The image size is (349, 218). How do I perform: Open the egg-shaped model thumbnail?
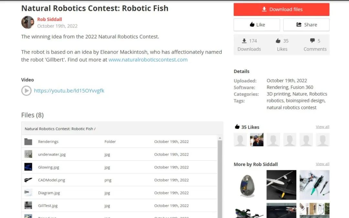(x=249, y=185)
